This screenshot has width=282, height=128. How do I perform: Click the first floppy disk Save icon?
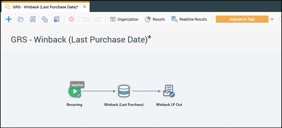(33, 19)
